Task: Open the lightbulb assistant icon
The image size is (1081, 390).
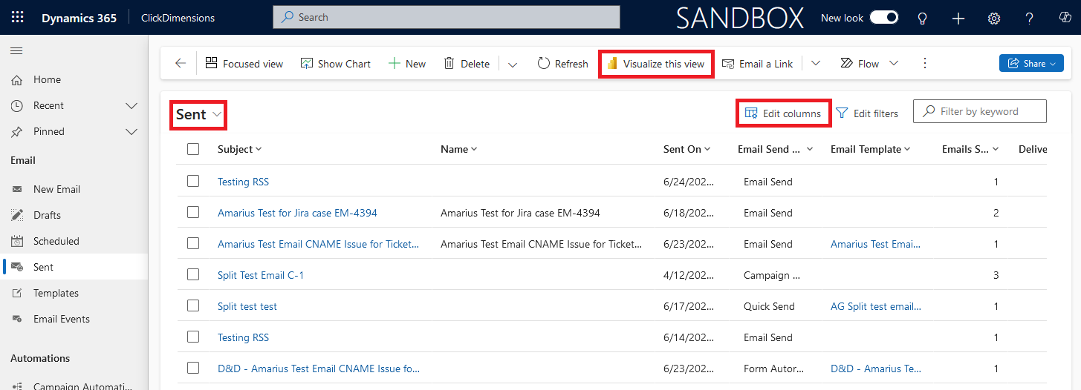Action: click(x=923, y=18)
